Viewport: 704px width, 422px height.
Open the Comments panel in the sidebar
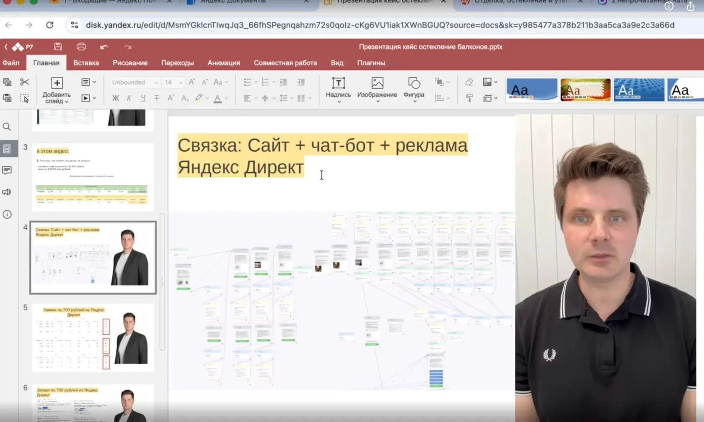coord(7,170)
